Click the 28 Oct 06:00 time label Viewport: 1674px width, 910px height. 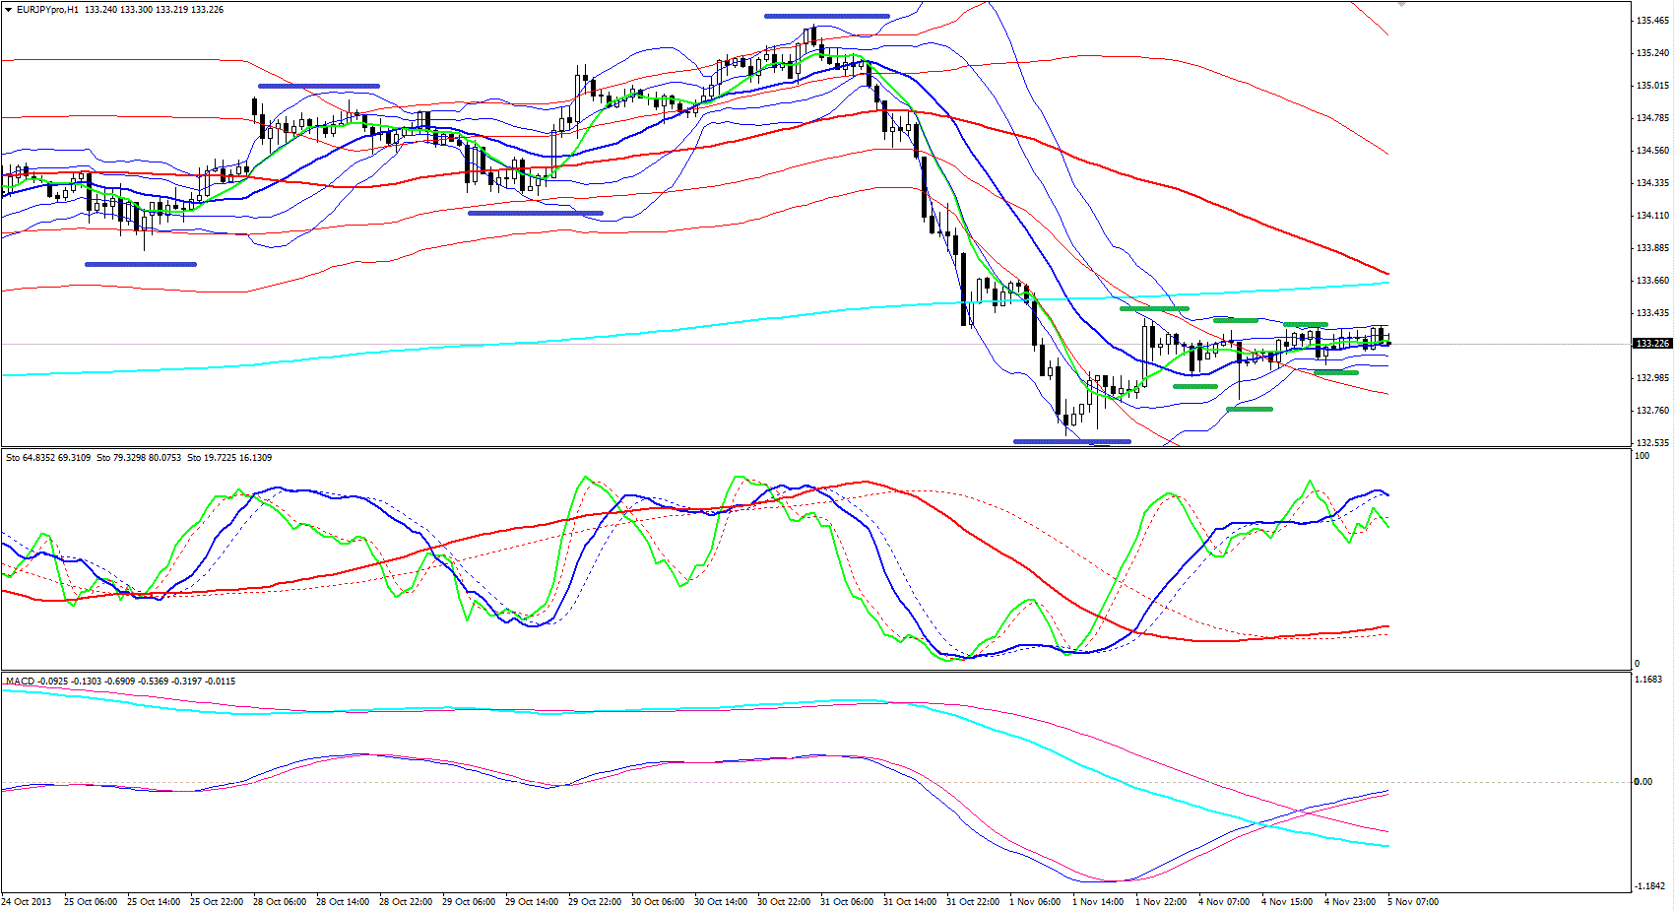280,901
